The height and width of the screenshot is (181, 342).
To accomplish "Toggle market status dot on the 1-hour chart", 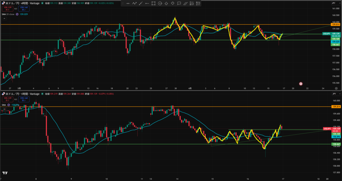I will click(x=42, y=94).
